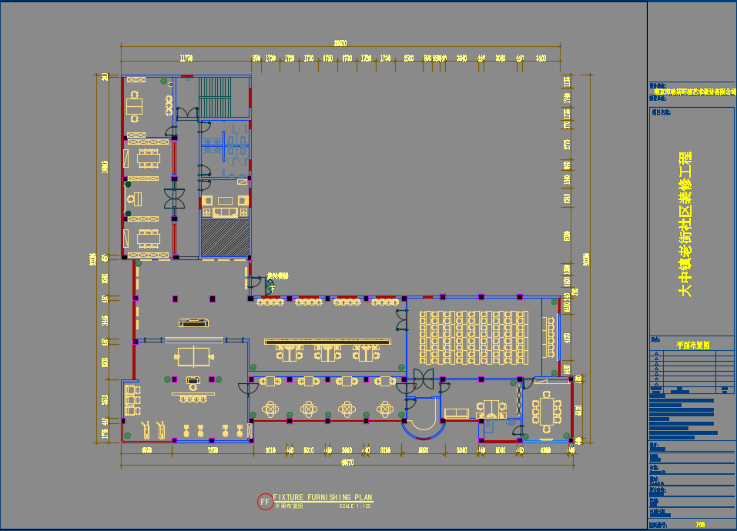Click the P08 sheet number

[700, 525]
